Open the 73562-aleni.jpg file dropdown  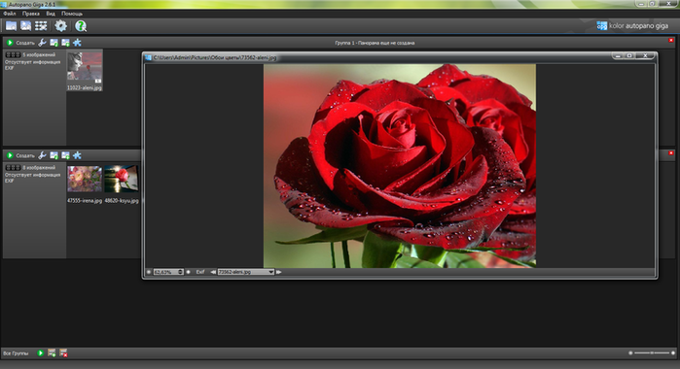coord(246,272)
